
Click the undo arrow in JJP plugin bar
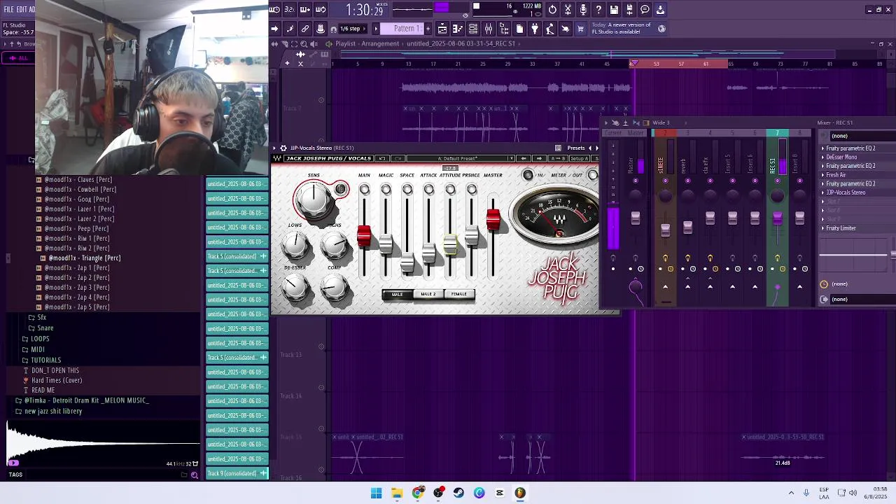coord(381,158)
